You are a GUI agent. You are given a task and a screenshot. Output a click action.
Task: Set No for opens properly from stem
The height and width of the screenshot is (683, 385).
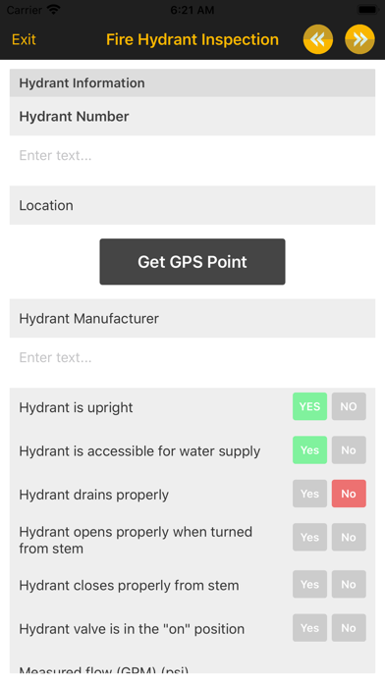[349, 537]
